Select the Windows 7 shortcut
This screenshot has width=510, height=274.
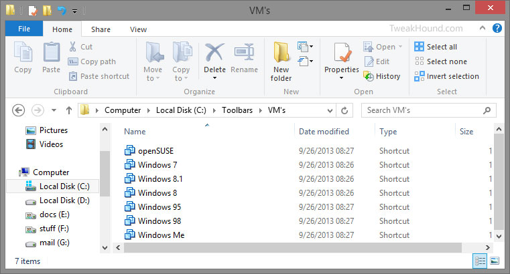[151, 165]
